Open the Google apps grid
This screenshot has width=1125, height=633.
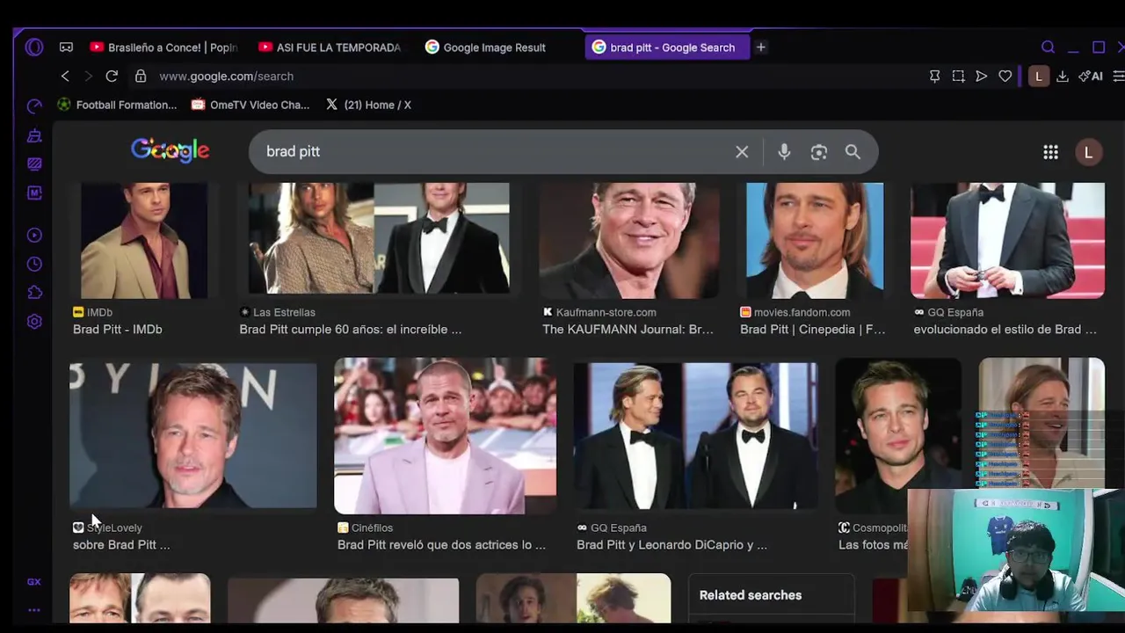click(x=1050, y=152)
